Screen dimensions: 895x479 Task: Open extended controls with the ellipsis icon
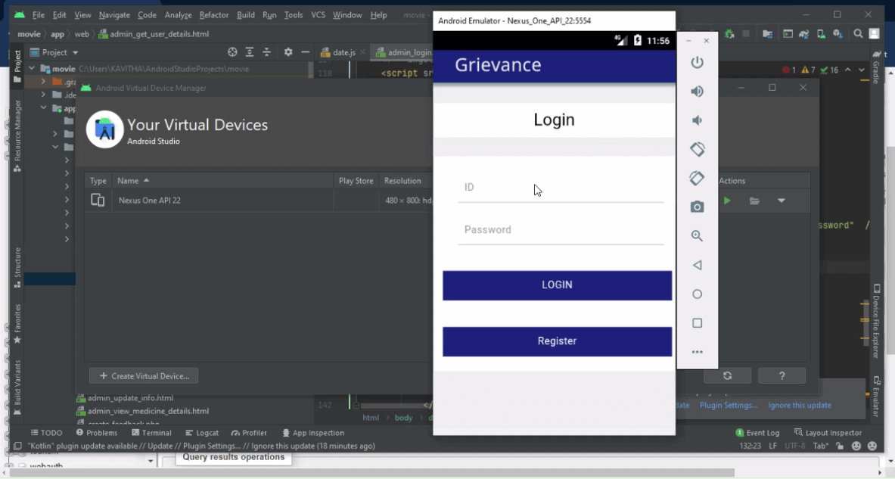pos(697,351)
